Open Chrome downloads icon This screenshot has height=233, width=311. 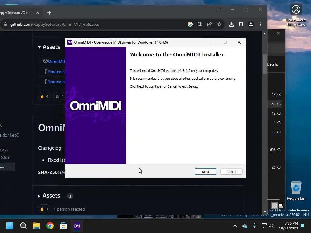(231, 24)
